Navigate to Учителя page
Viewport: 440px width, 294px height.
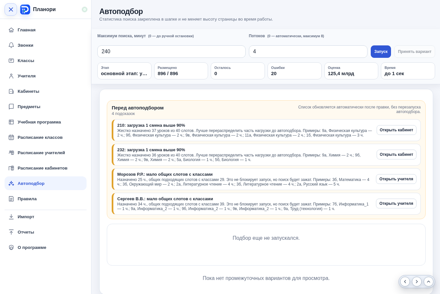(x=45, y=76)
